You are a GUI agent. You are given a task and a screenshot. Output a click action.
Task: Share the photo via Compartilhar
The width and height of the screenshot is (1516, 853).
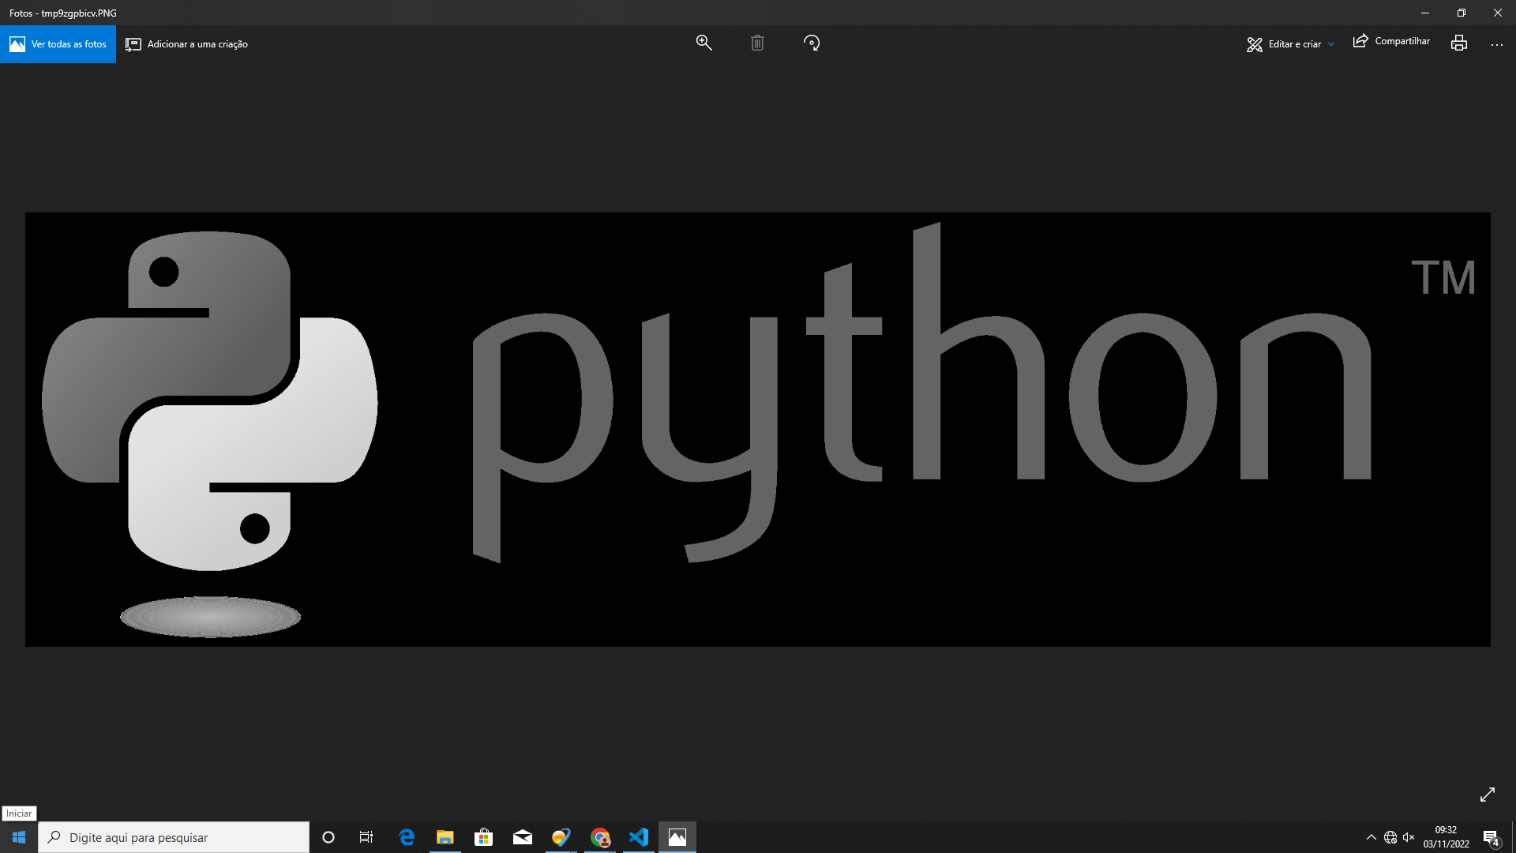tap(1390, 41)
